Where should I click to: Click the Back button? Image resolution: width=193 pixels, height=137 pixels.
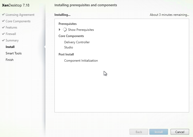(x=139, y=132)
